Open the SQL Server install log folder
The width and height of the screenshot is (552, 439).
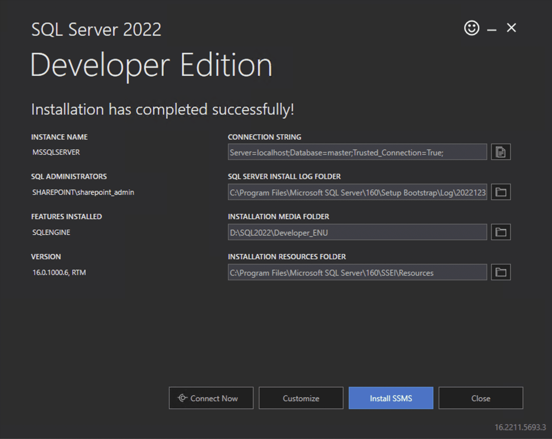tap(501, 192)
